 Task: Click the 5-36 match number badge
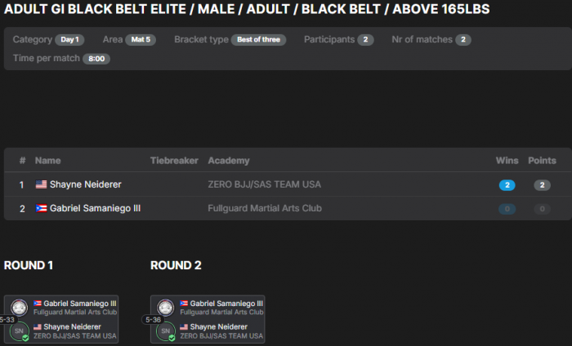pyautogui.click(x=152, y=320)
